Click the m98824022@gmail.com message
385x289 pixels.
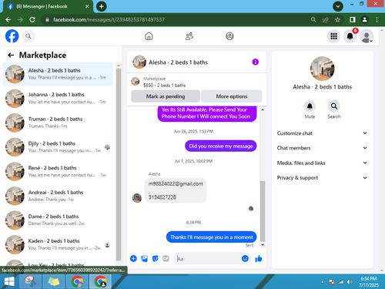(x=176, y=183)
